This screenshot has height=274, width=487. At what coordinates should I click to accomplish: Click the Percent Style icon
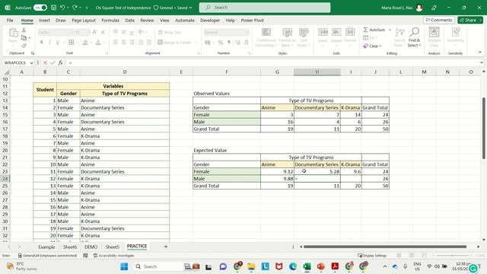[221, 43]
